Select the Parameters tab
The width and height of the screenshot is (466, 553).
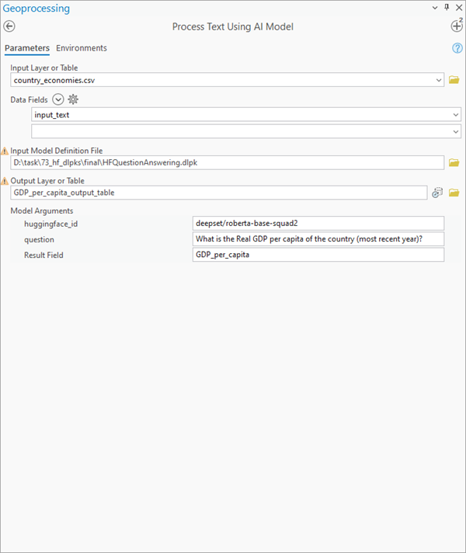click(x=27, y=48)
